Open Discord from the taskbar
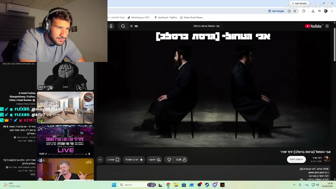This screenshot has height=189, width=336. tap(215, 185)
